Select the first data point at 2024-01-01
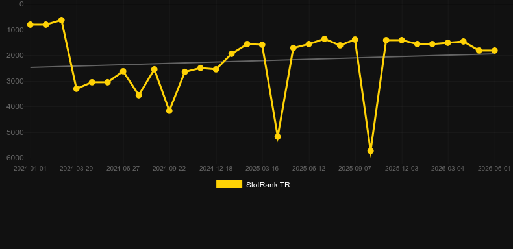This screenshot has width=513, height=249. [31, 25]
